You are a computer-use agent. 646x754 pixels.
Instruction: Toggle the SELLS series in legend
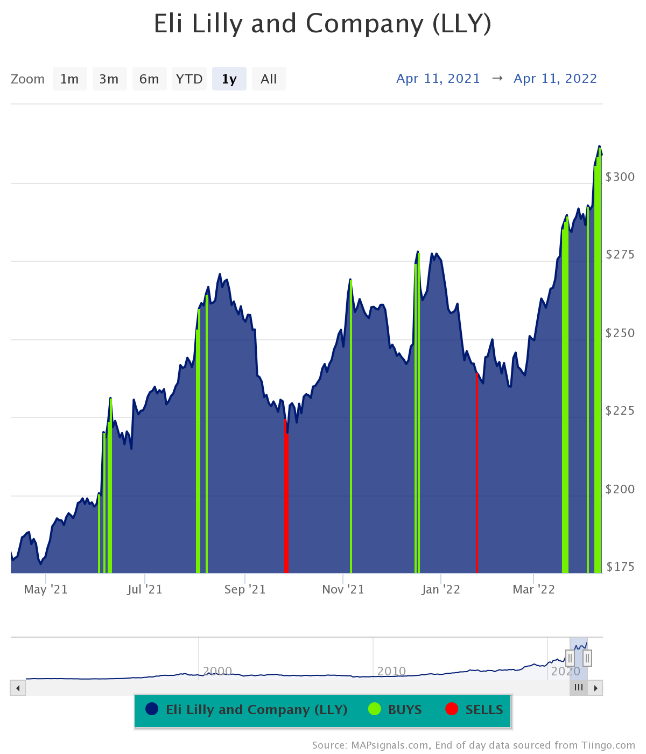tap(474, 710)
